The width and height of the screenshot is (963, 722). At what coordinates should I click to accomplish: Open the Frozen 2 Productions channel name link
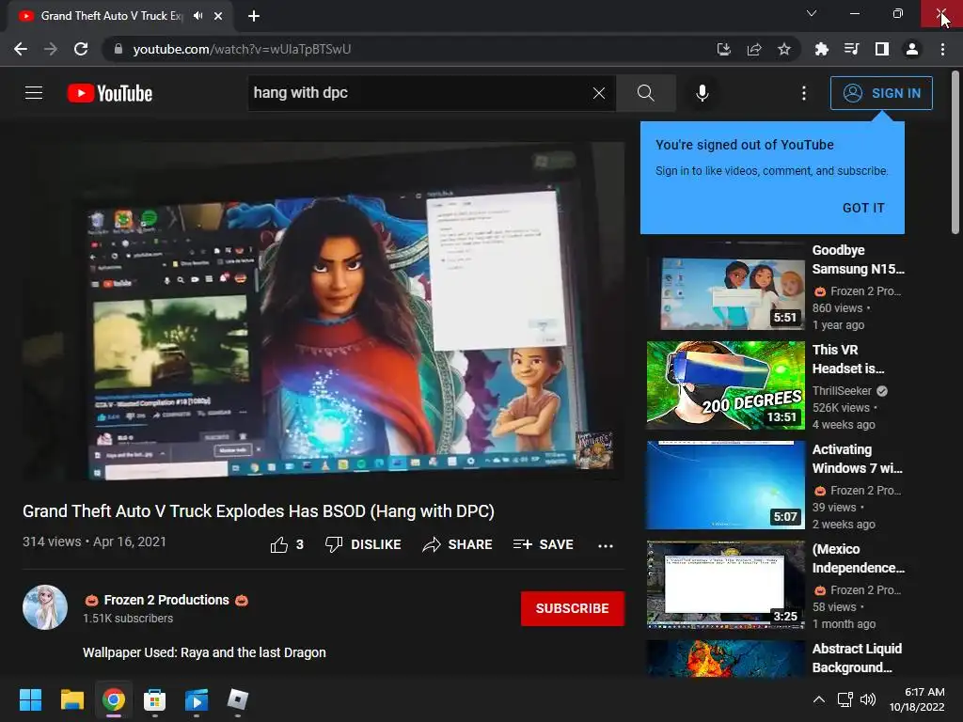pyautogui.click(x=166, y=600)
